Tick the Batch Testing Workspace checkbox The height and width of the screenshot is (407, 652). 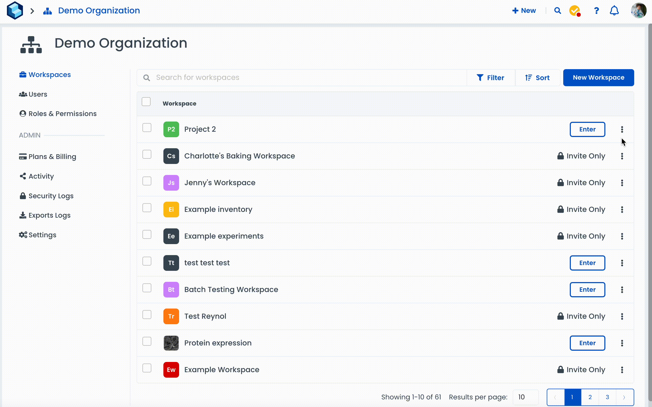point(147,288)
